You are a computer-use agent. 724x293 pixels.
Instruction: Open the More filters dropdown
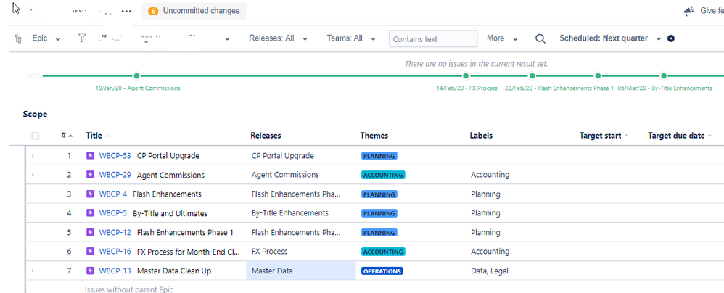[x=502, y=38]
